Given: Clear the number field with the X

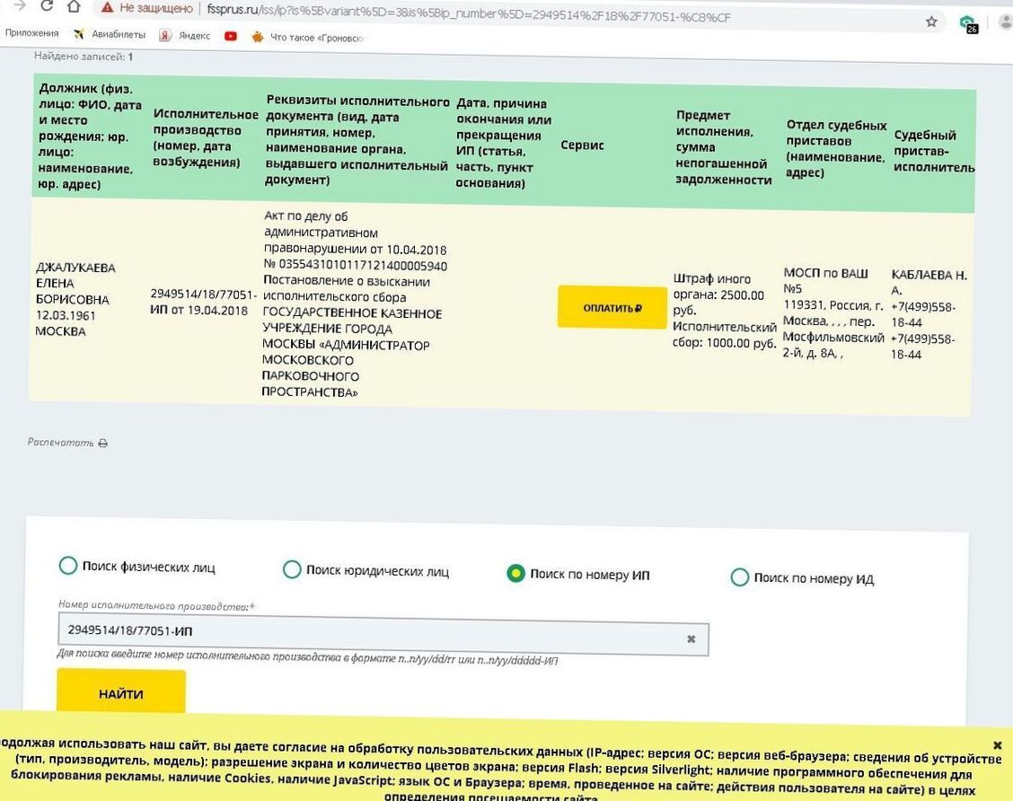Looking at the screenshot, I should [x=691, y=638].
